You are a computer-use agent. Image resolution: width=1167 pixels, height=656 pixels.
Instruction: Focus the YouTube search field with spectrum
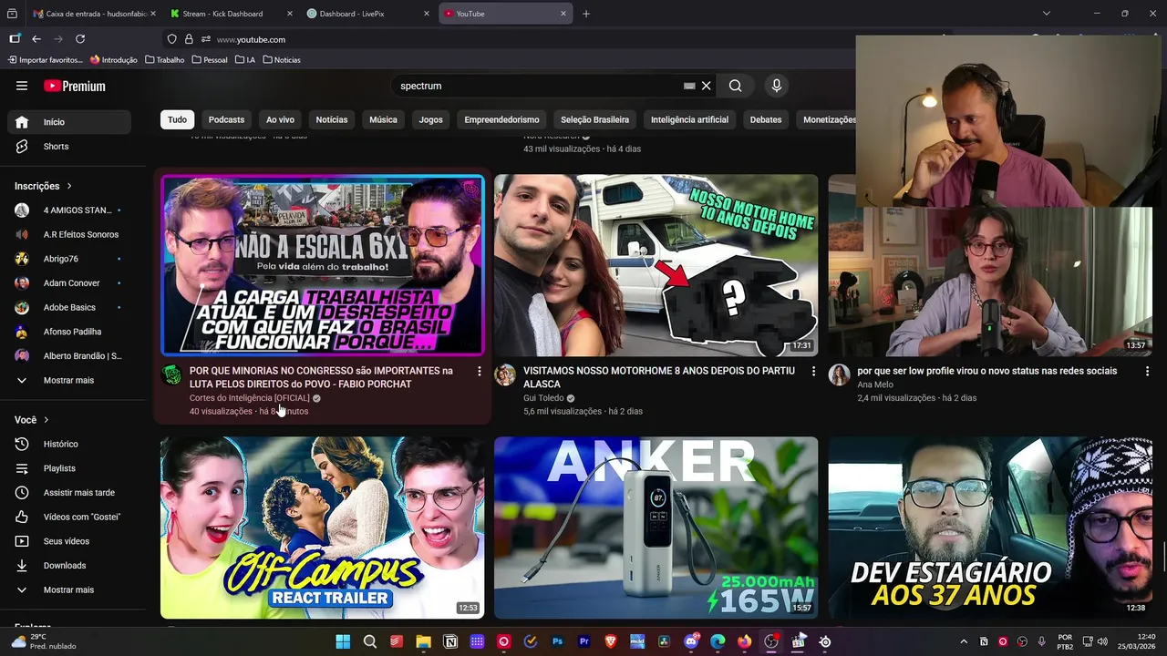pyautogui.click(x=538, y=86)
